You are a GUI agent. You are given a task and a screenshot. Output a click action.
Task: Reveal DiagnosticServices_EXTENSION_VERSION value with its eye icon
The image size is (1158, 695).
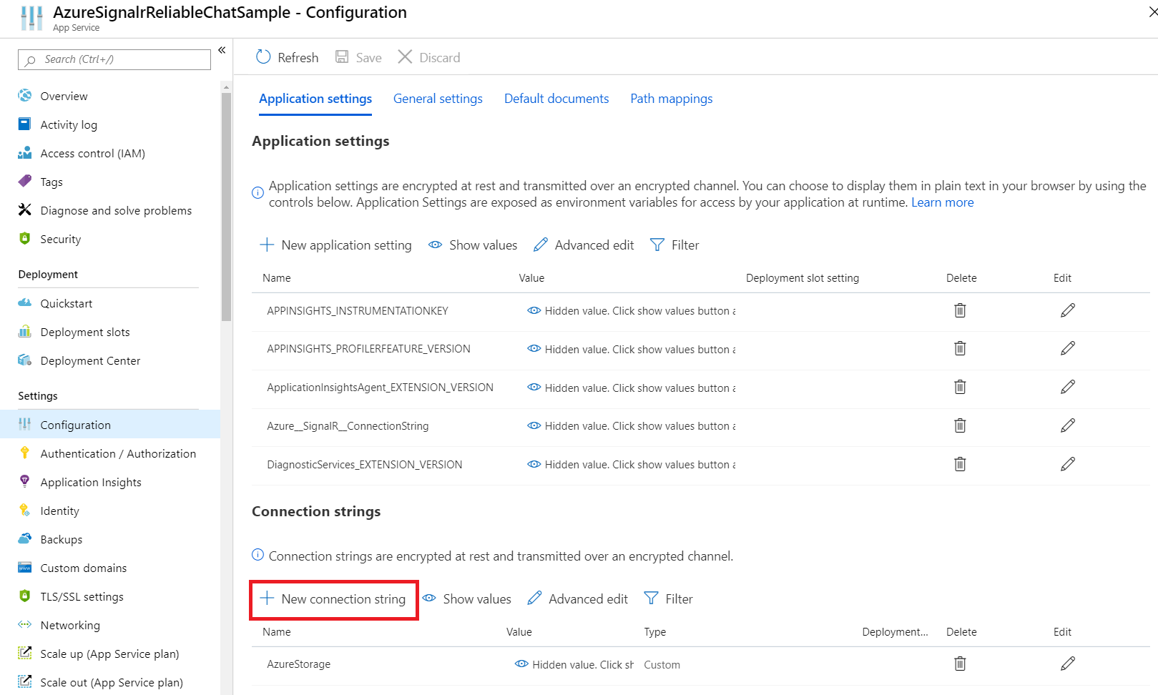pos(534,464)
